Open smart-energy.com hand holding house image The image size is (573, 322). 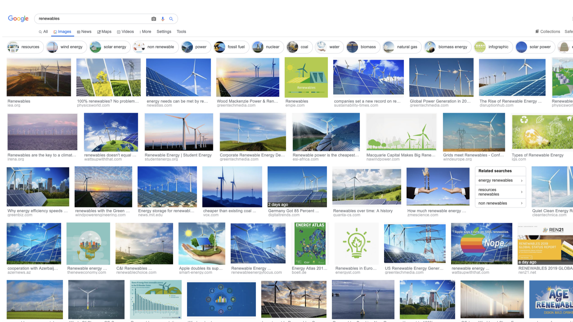coord(202,244)
